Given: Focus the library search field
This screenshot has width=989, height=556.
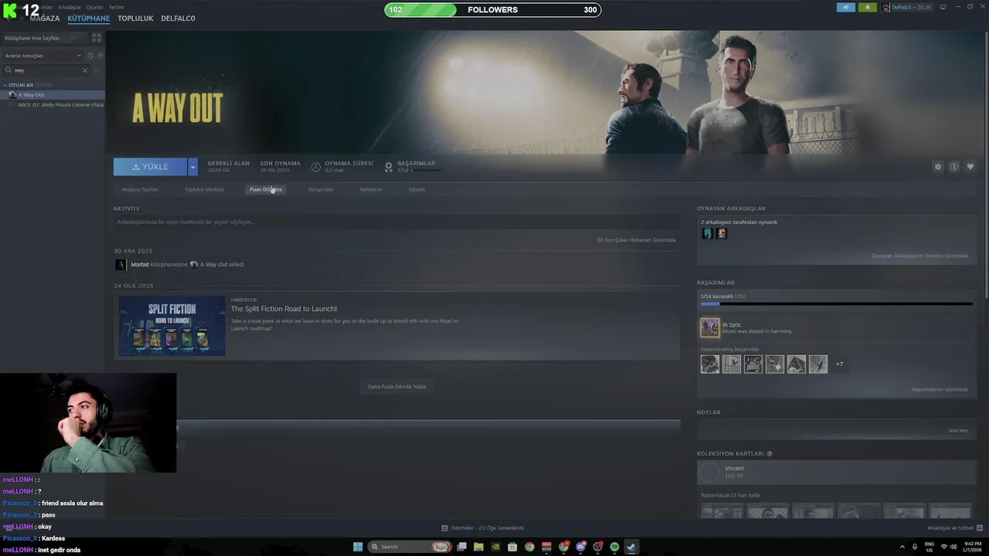Looking at the screenshot, I should coord(46,70).
